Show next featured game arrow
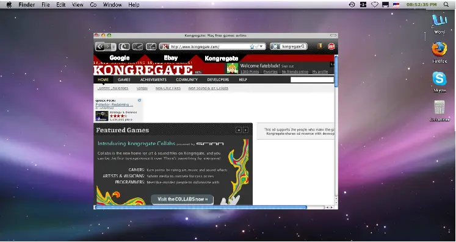 (x=245, y=130)
